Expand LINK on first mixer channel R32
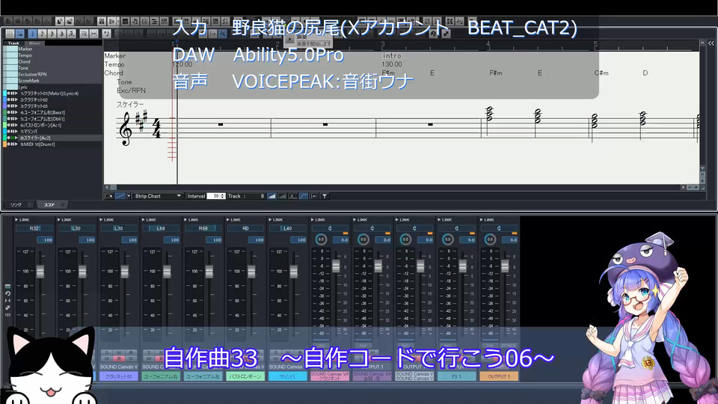The height and width of the screenshot is (404, 718). pos(21,220)
